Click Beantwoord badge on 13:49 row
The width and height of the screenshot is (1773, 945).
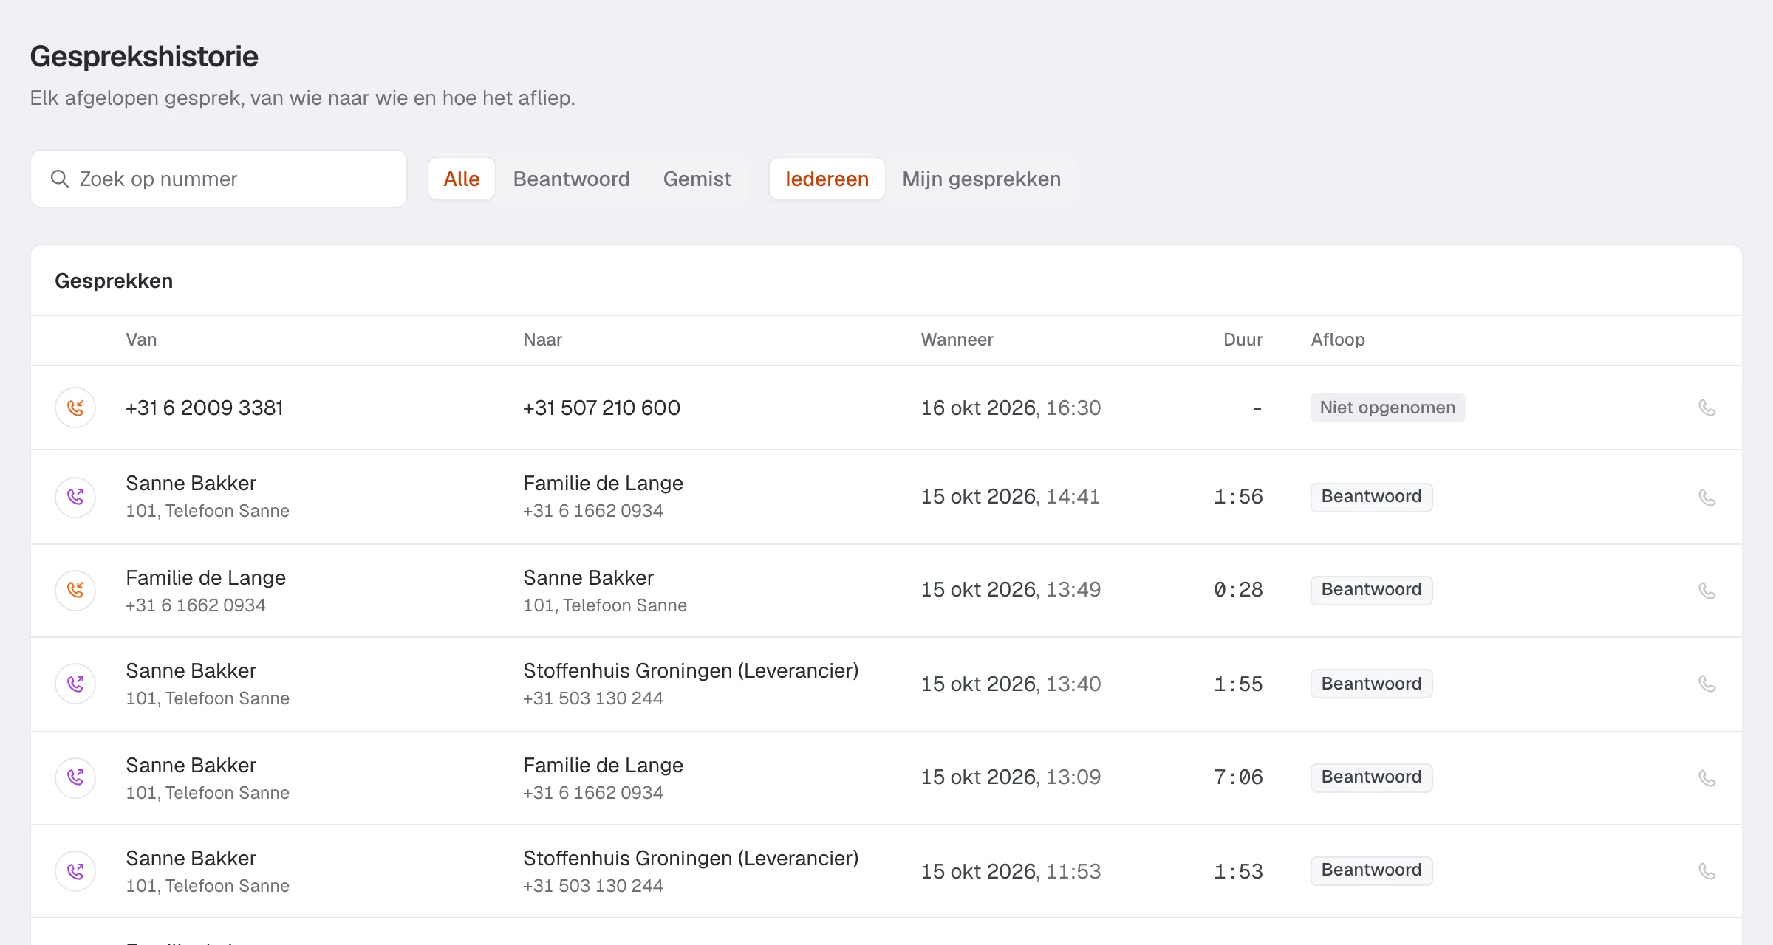tap(1371, 590)
